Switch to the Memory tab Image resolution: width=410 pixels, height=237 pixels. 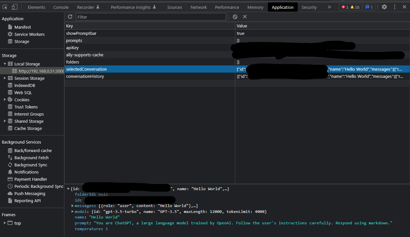pos(255,7)
